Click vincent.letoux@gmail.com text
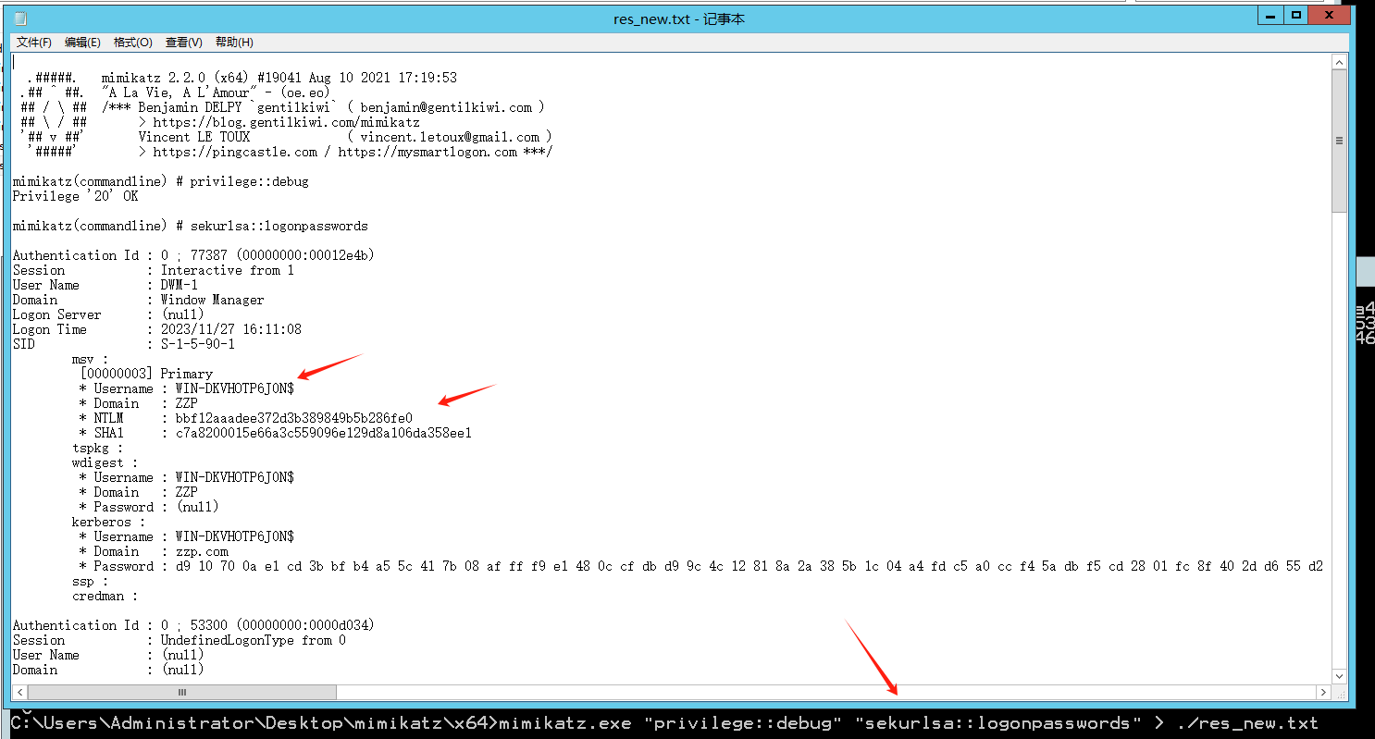The image size is (1375, 739). click(450, 137)
